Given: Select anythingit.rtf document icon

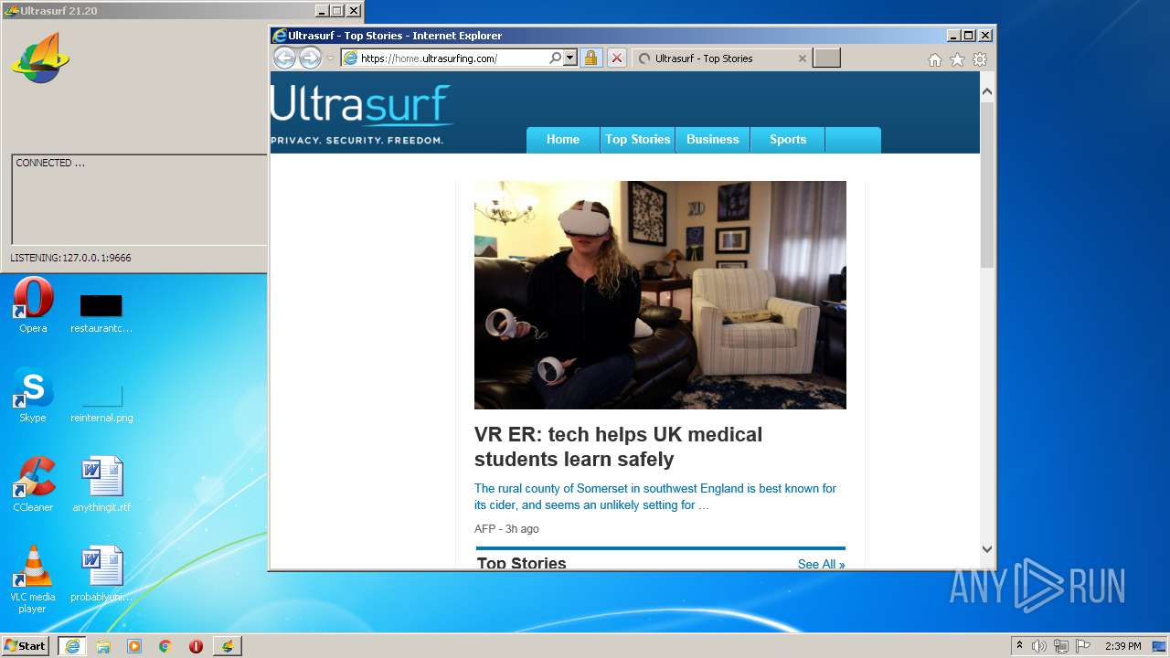Looking at the screenshot, I should [101, 485].
